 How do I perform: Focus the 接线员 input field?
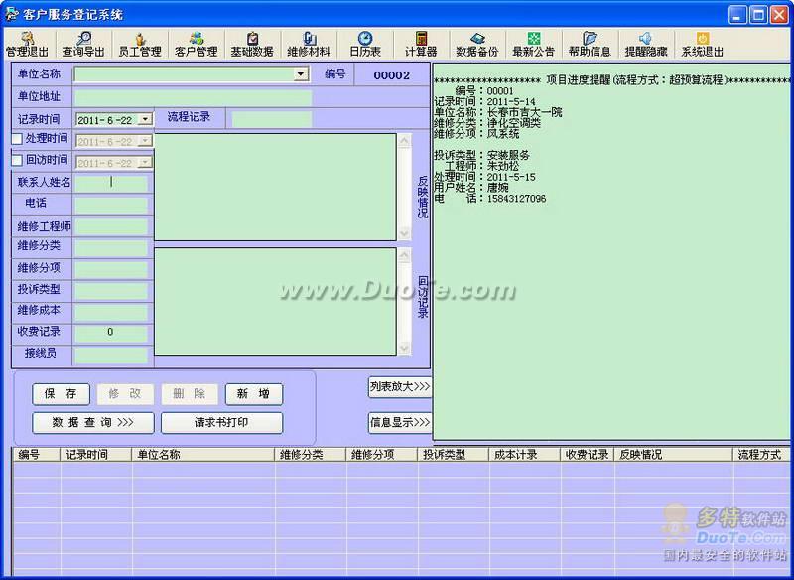[111, 355]
